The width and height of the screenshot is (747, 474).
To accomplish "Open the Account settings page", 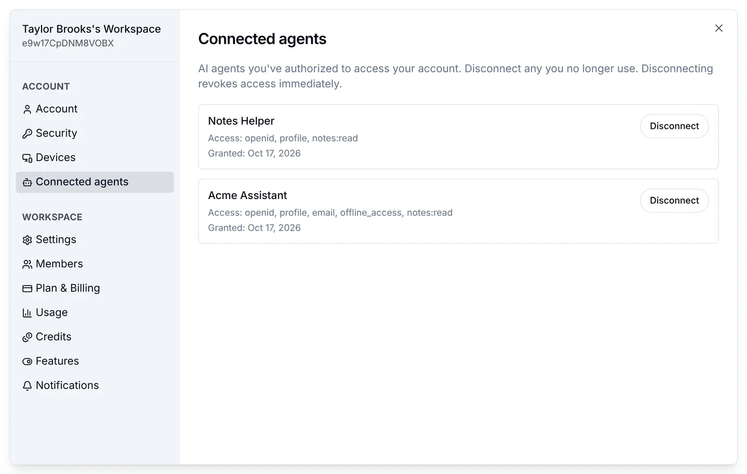I will (95, 109).
